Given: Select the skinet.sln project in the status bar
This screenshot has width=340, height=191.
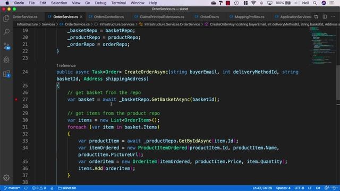Looking at the screenshot, I should tap(67, 188).
